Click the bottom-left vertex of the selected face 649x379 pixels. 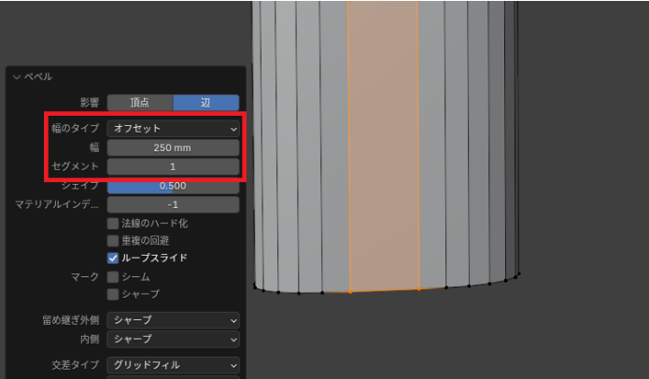350,292
